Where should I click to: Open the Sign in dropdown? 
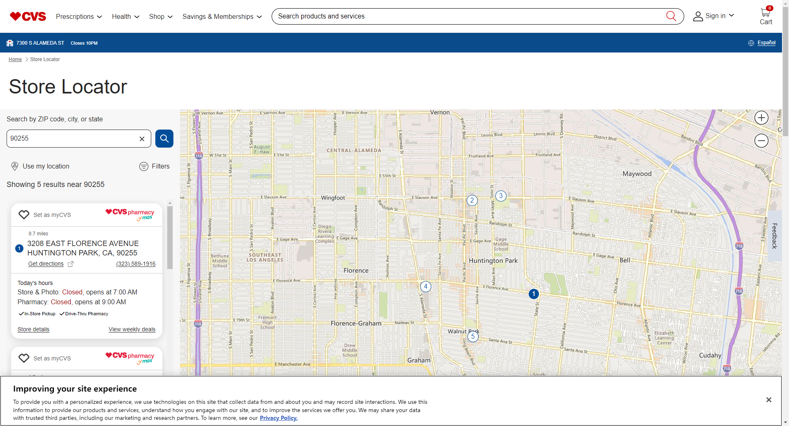click(x=720, y=16)
